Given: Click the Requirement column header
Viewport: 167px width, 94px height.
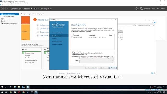Looking at the screenshot, I should pos(92,35).
